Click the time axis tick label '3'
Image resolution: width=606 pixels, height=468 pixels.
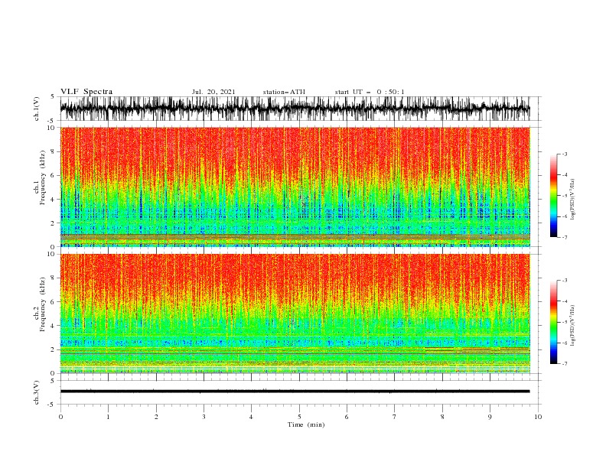click(204, 417)
